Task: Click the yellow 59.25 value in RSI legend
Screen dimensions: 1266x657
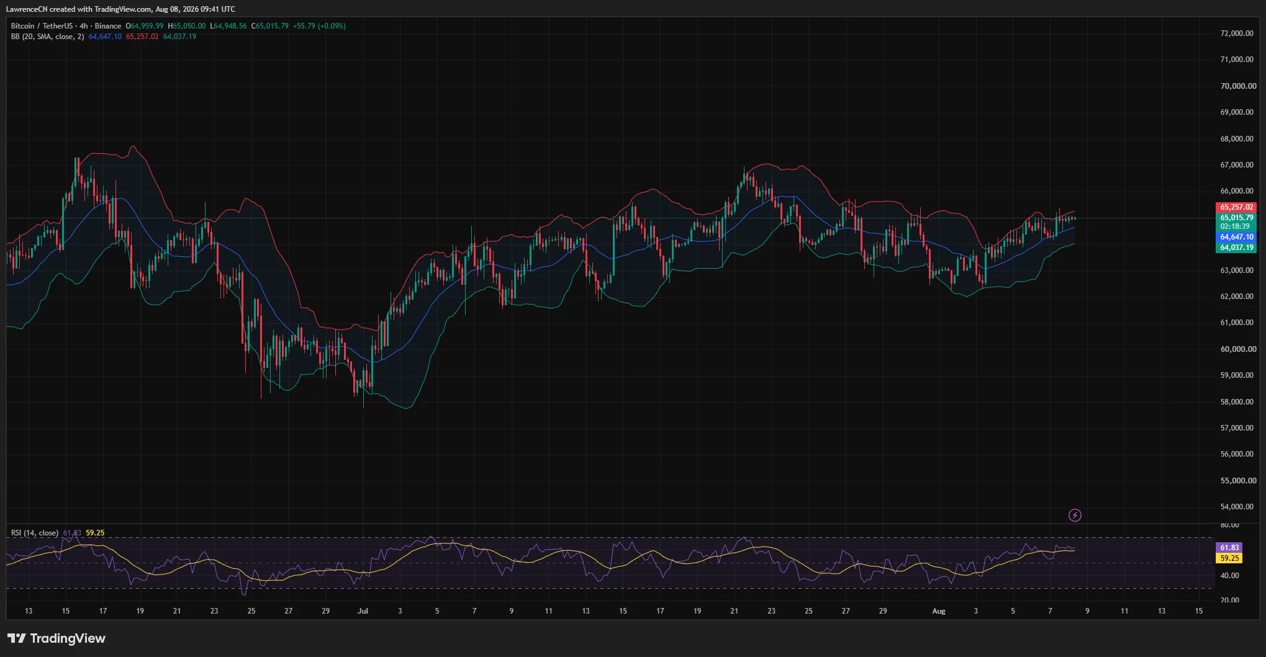Action: (95, 533)
